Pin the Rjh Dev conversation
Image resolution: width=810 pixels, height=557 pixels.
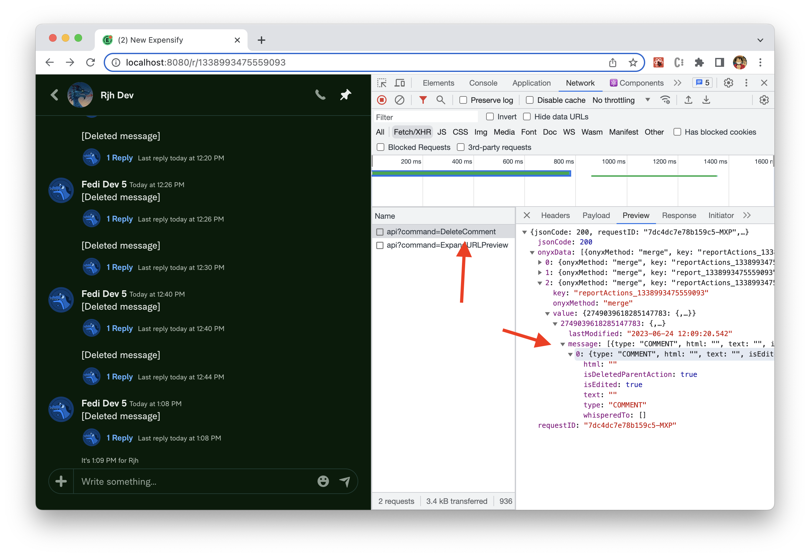coord(346,95)
